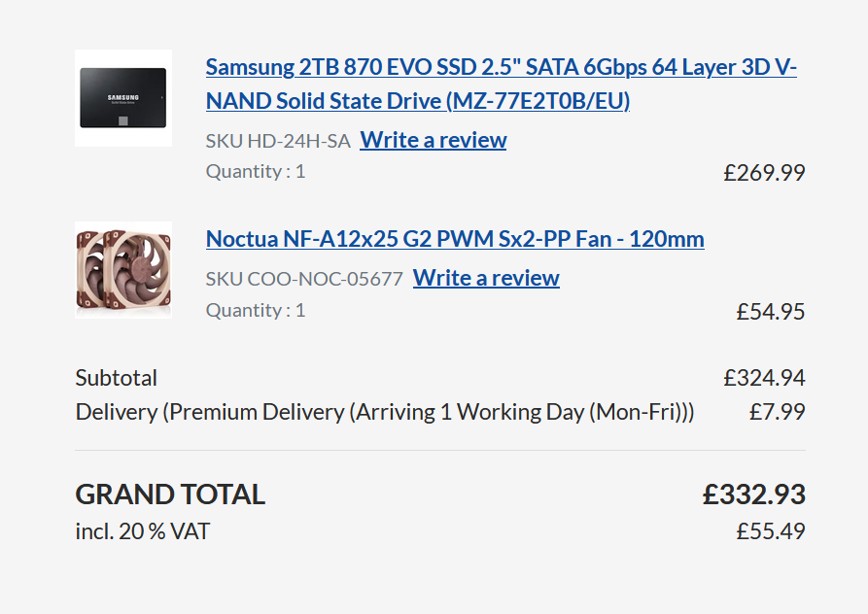This screenshot has width=868, height=614.
Task: Click the Subtotal label
Action: (117, 378)
